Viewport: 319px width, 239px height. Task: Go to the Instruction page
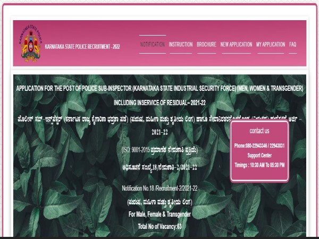click(181, 45)
